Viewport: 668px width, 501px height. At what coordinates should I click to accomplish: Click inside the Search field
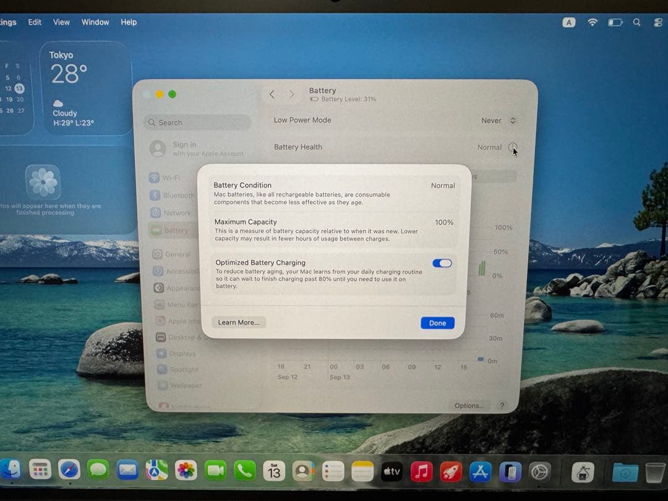(x=198, y=122)
